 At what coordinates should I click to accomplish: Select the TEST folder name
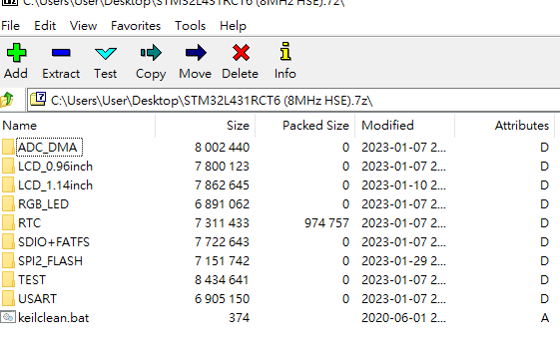coord(32,279)
